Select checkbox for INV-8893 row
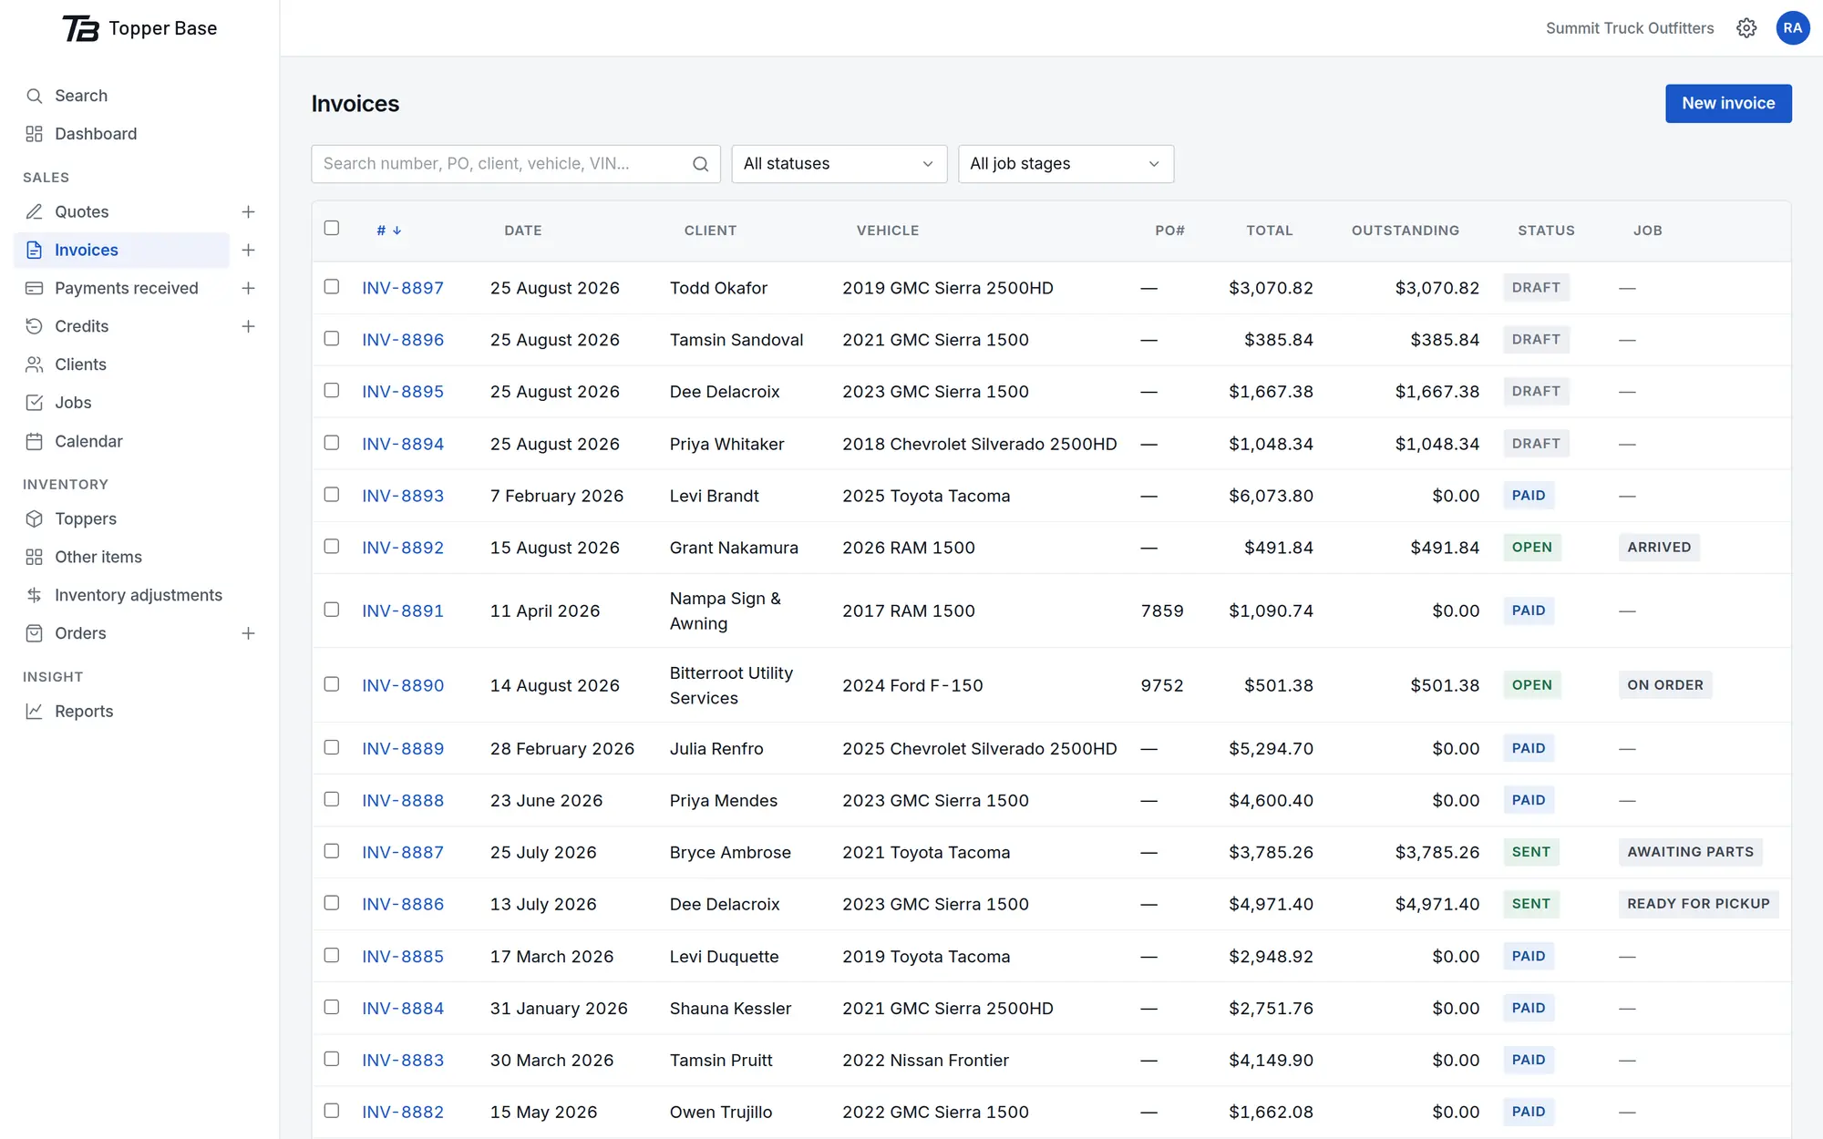The image size is (1823, 1139). click(x=332, y=494)
